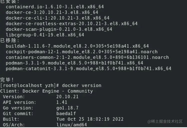187x128 pixels.
Task: Click the 稀土掘金技术社区 watermark text
Action: coord(167,121)
